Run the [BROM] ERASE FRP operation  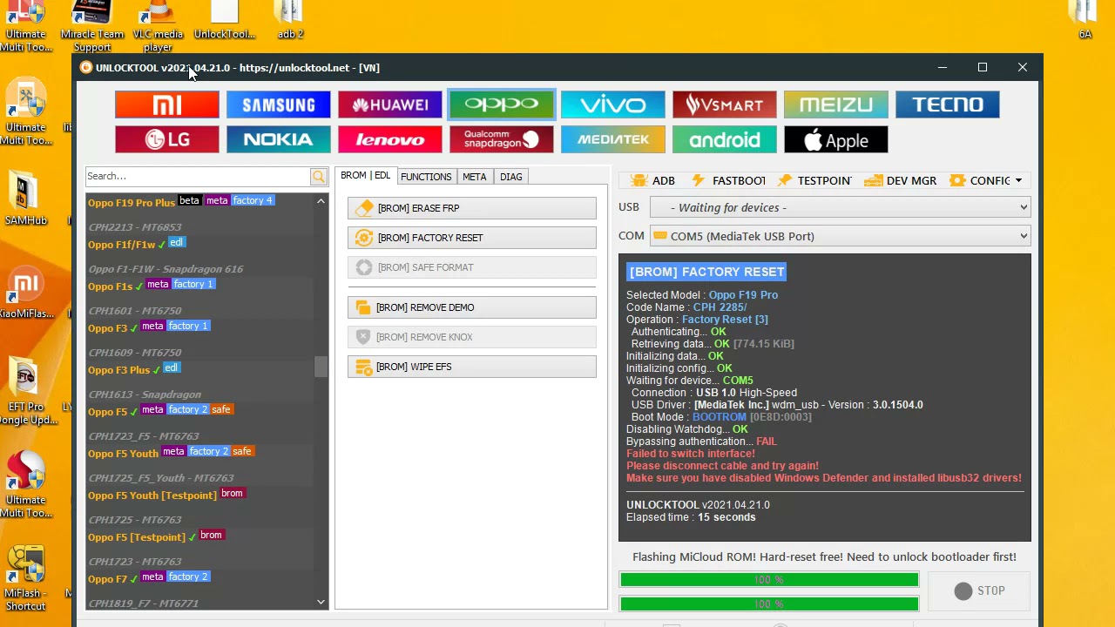coord(472,208)
